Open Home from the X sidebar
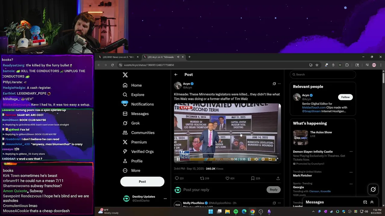 (x=132, y=85)
